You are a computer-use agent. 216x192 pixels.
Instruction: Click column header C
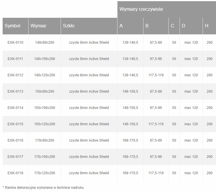[x=173, y=26]
